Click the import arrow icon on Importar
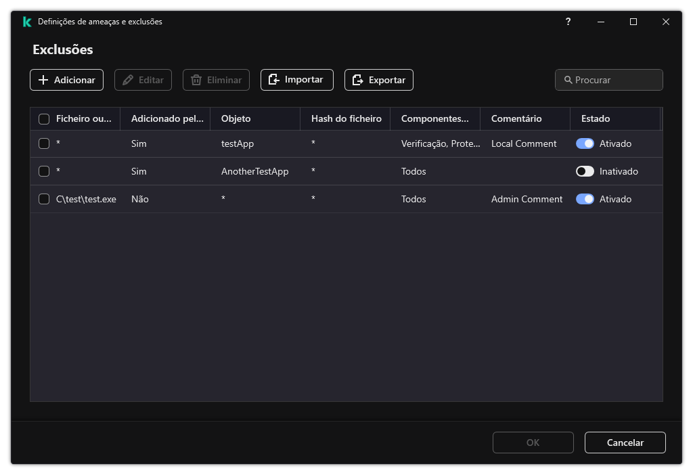The height and width of the screenshot is (475, 693). click(273, 80)
